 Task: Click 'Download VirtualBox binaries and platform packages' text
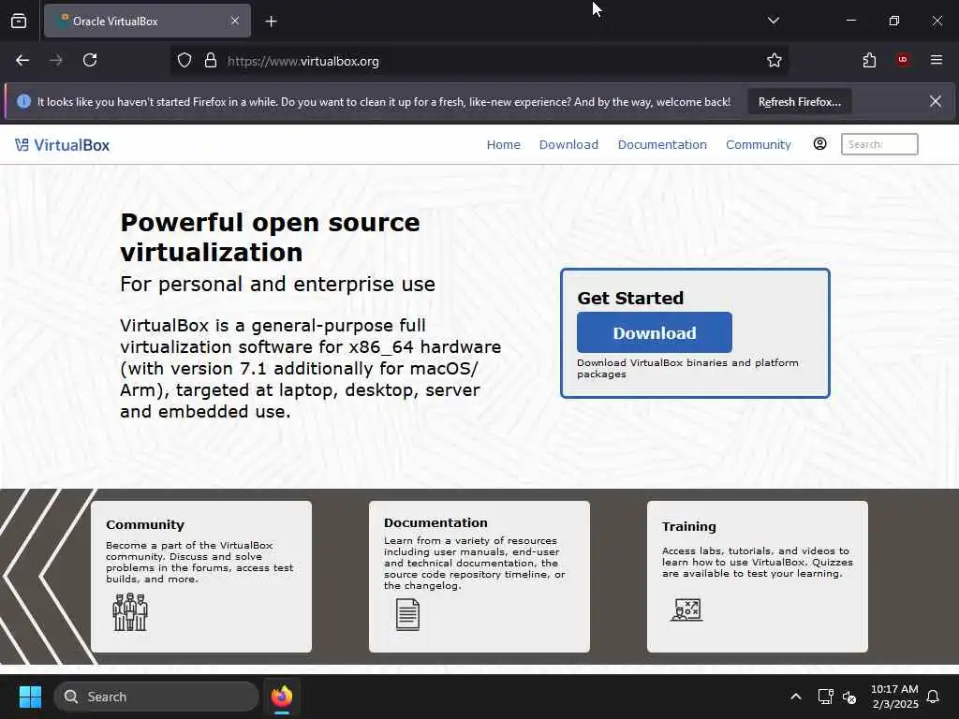687,368
